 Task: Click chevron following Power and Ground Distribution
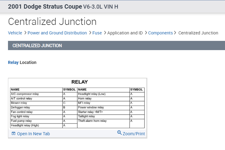pyautogui.click(x=90, y=33)
